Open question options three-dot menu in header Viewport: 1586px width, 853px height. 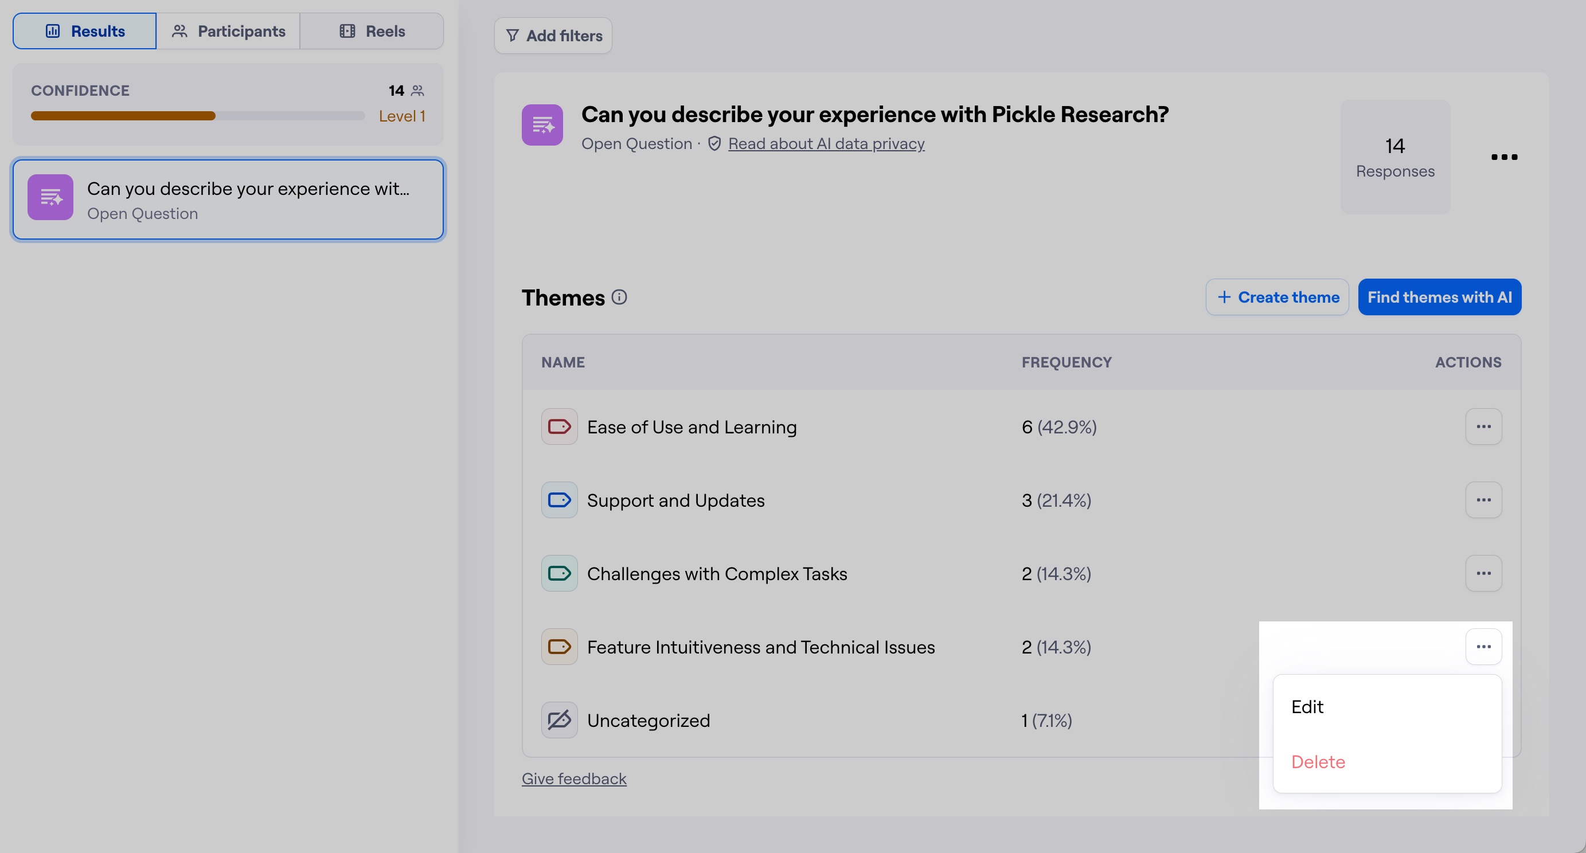tap(1504, 157)
